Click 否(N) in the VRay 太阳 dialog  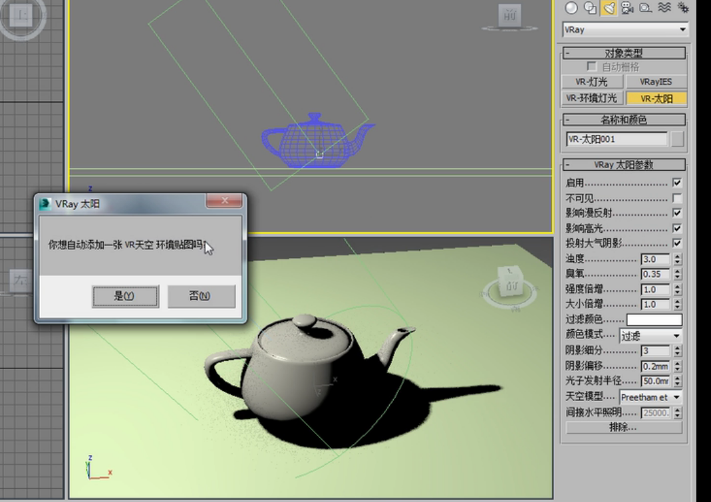coord(202,296)
